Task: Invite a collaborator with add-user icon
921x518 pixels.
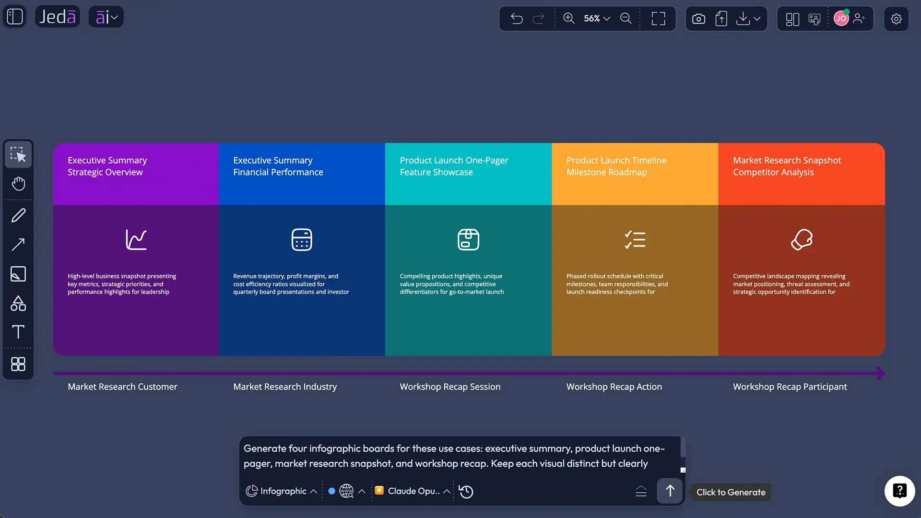Action: 860,19
